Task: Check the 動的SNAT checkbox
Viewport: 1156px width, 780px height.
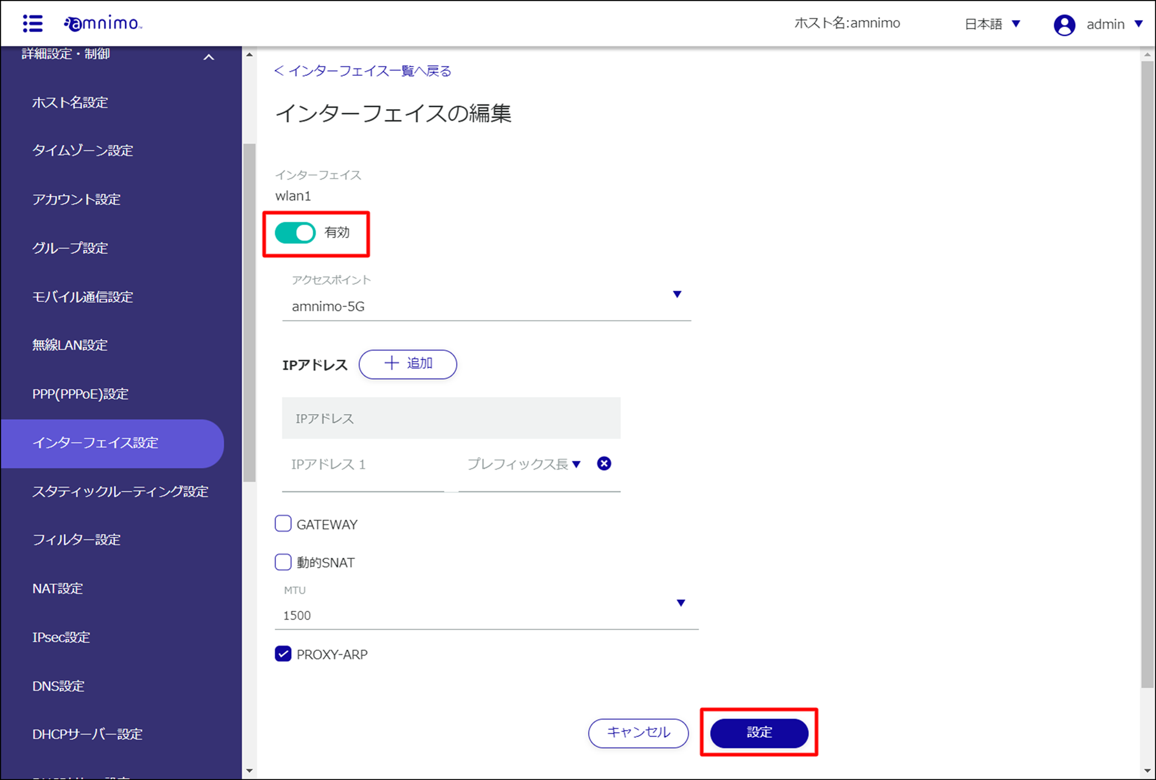Action: click(283, 562)
